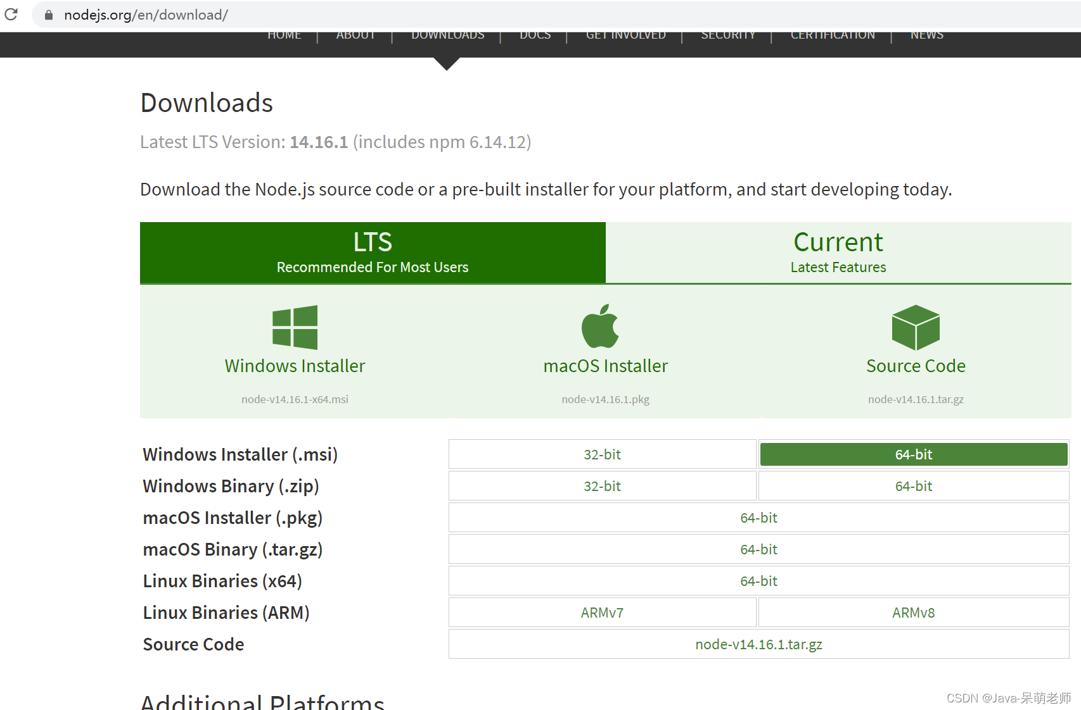The width and height of the screenshot is (1081, 710).
Task: Click node-v14.16.1.pkg filename
Action: tap(606, 399)
